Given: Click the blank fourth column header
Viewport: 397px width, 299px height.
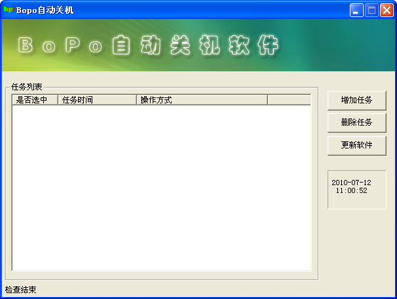Looking at the screenshot, I should [x=288, y=100].
